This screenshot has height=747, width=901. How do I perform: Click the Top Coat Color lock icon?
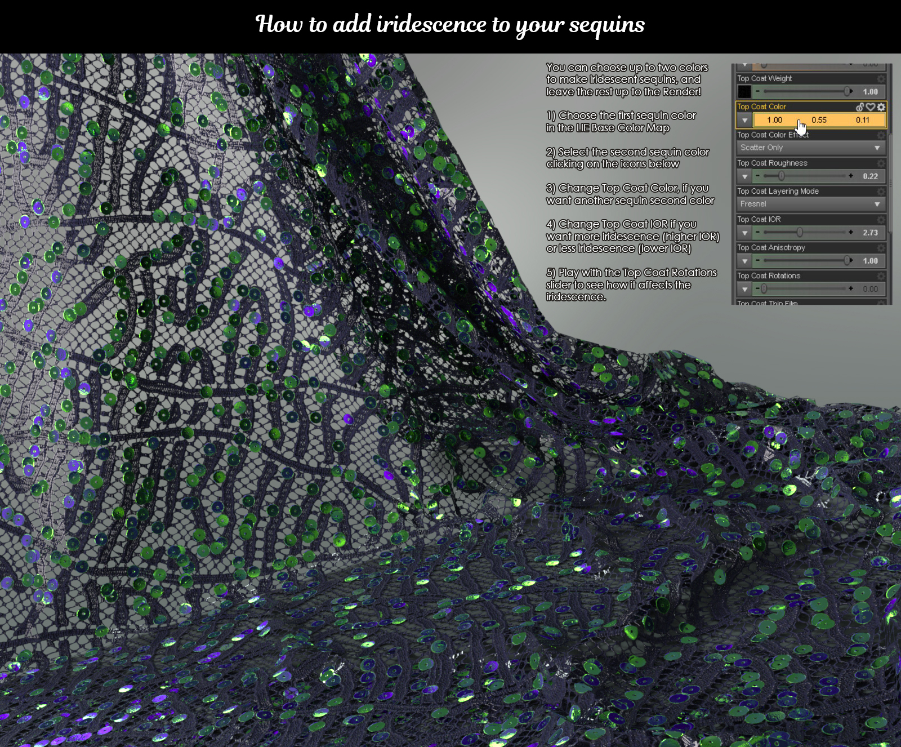tap(860, 106)
